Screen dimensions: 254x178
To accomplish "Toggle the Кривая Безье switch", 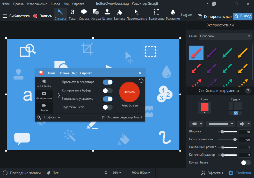I will coord(246,163).
